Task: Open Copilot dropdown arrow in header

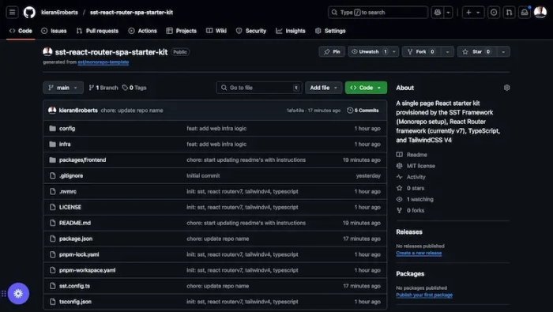Action: click(448, 13)
